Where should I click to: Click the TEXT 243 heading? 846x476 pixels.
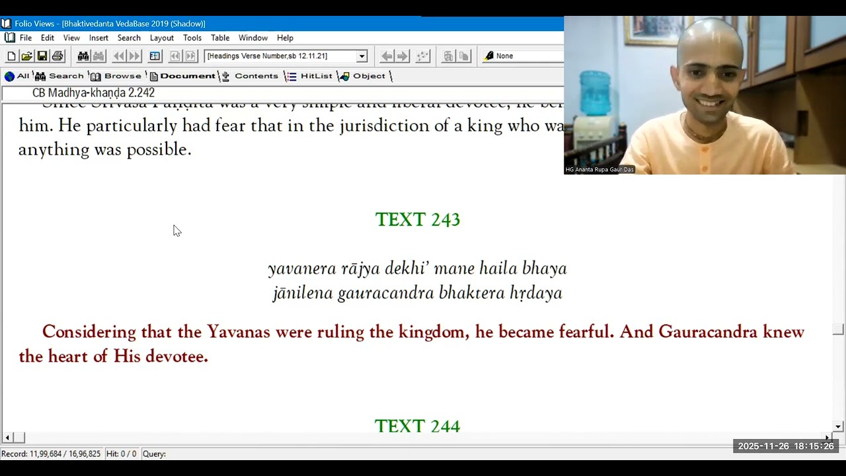[x=418, y=219]
